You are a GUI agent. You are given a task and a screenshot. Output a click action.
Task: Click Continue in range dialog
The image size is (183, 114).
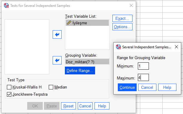[x=127, y=87]
